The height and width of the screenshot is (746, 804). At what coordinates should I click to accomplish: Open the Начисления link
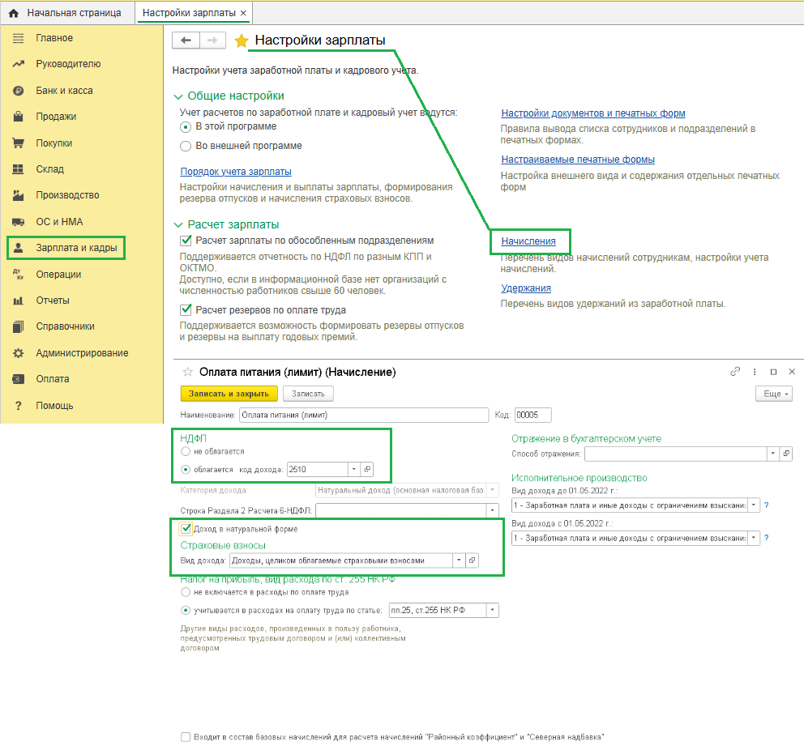pyautogui.click(x=528, y=241)
